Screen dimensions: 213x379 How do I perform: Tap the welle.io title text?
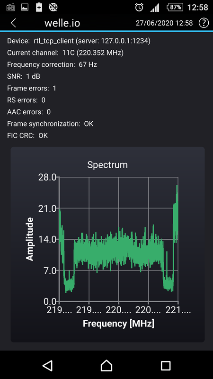[62, 23]
